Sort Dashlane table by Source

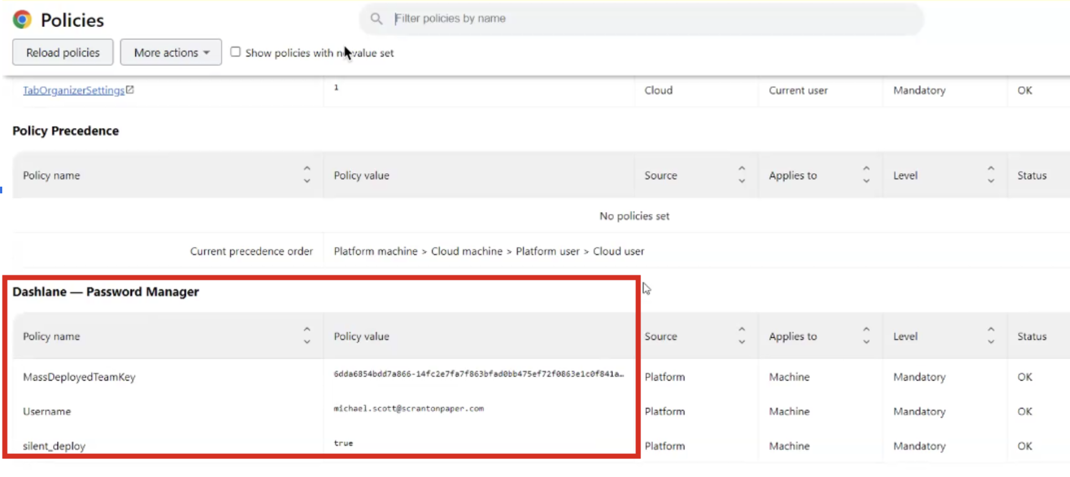click(742, 335)
